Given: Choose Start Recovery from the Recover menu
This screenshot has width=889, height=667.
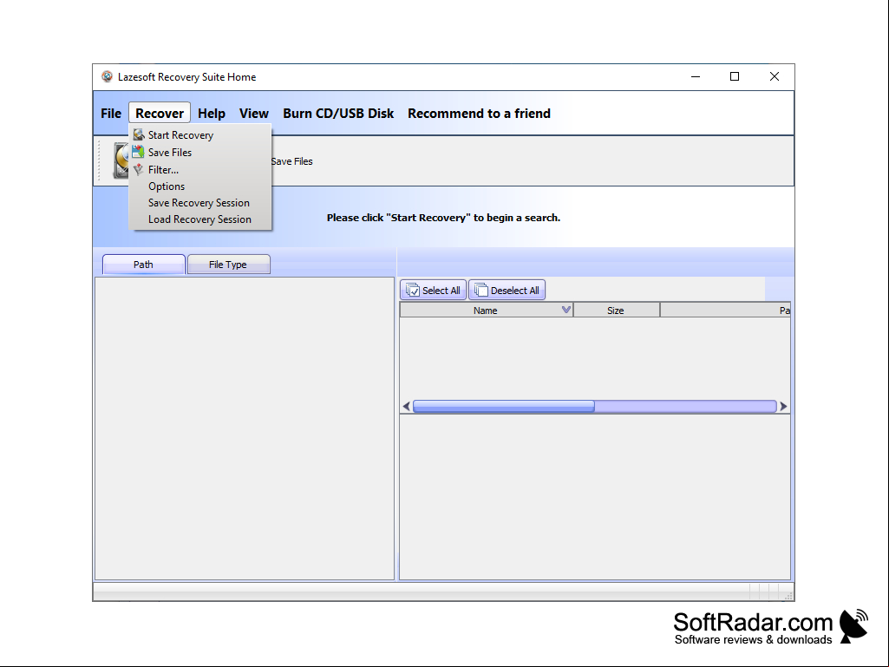Looking at the screenshot, I should pos(200,135).
